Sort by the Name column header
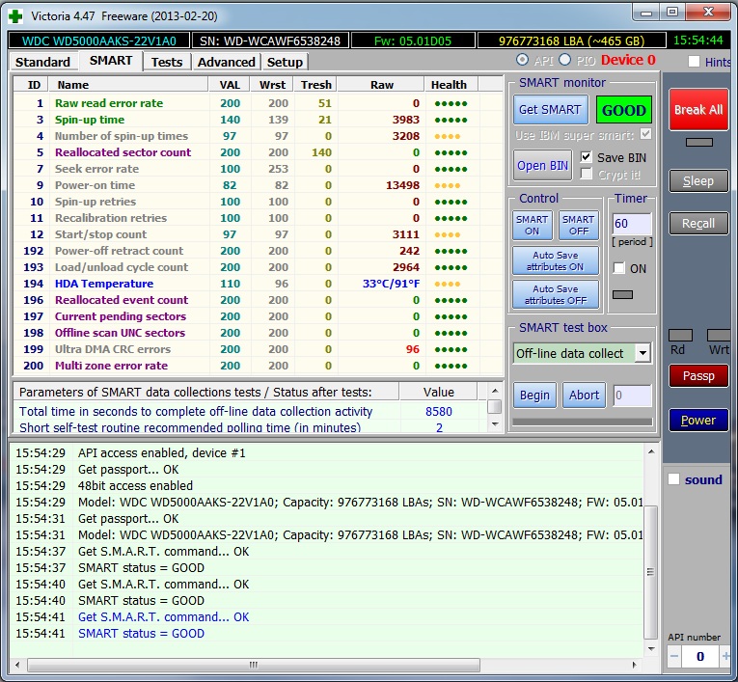The width and height of the screenshot is (738, 682). (128, 85)
